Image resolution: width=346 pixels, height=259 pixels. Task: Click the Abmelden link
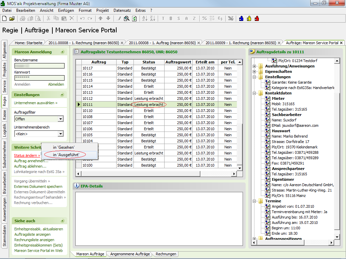click(x=56, y=84)
